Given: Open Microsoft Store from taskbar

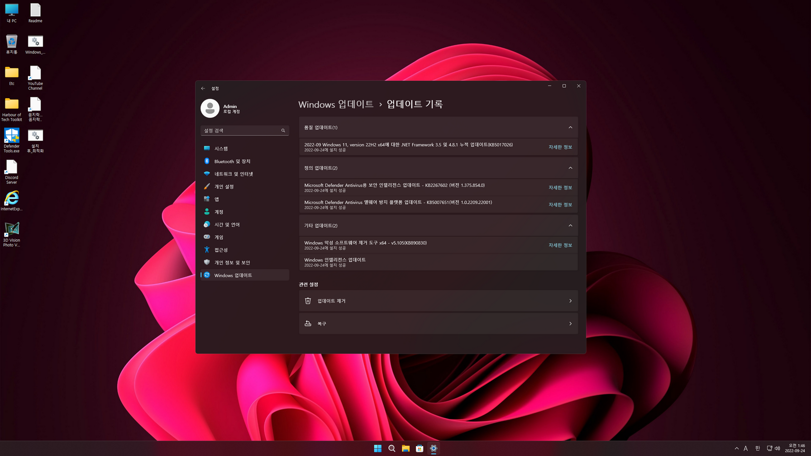Looking at the screenshot, I should 420,448.
